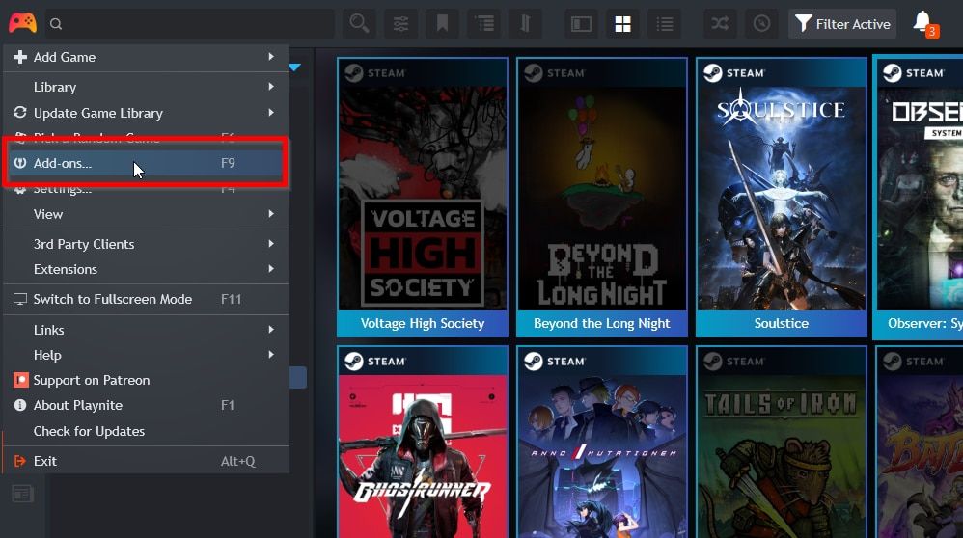
Task: Expand Update Game Library submenu arrow
Action: [271, 112]
